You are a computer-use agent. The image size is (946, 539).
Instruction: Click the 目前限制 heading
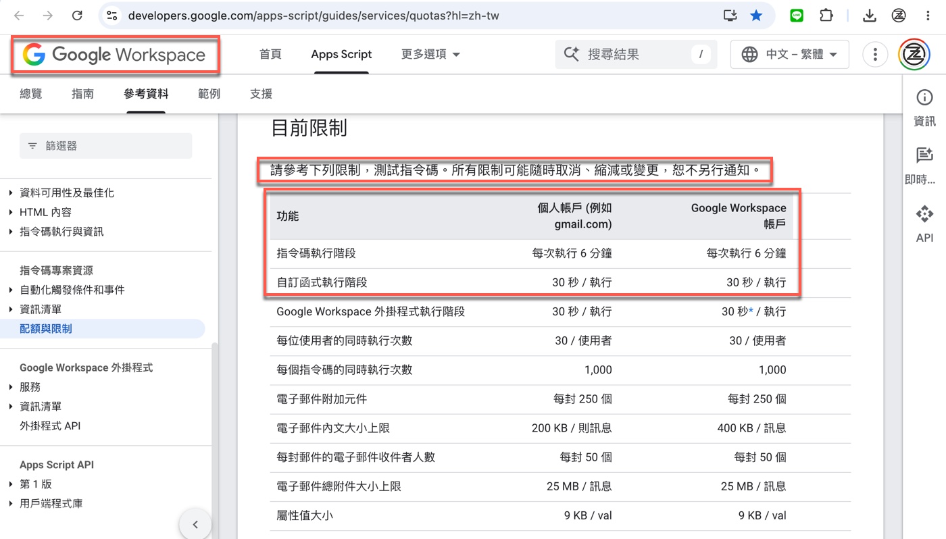[309, 128]
